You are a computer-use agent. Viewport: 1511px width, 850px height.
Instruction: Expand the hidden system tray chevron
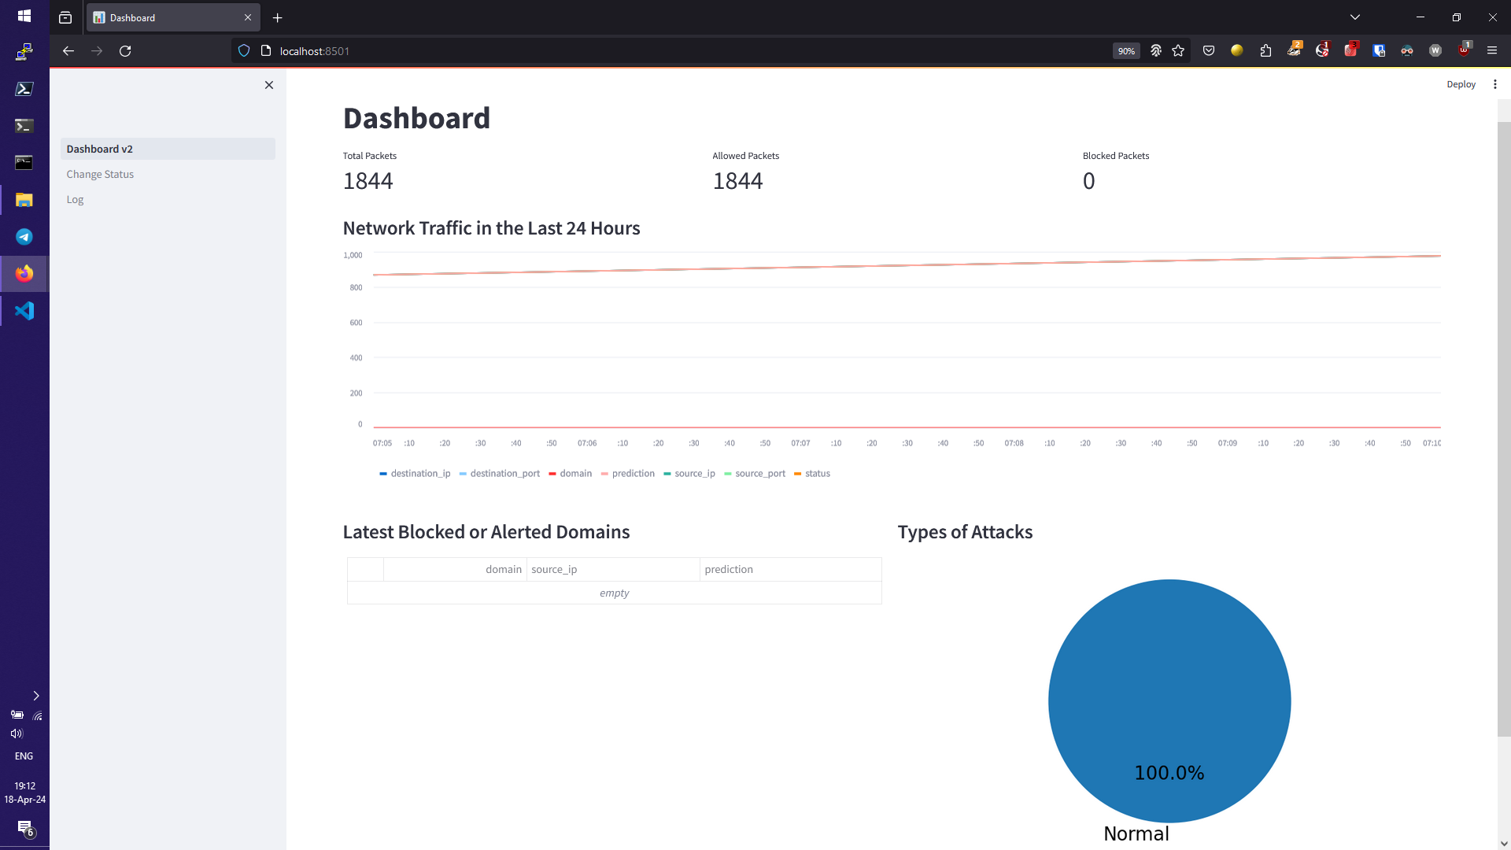[x=35, y=696]
